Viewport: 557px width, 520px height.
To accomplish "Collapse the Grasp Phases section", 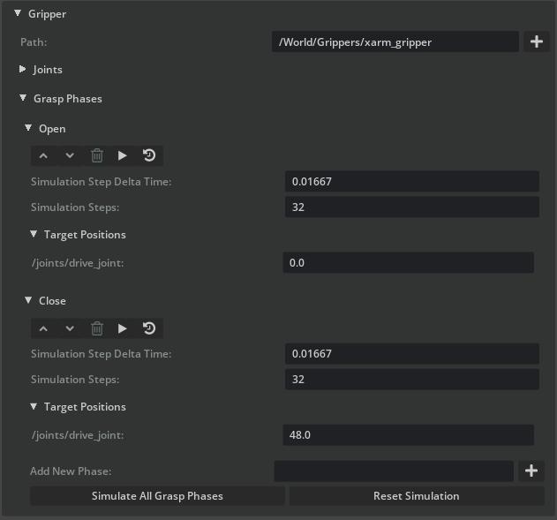I will (23, 99).
